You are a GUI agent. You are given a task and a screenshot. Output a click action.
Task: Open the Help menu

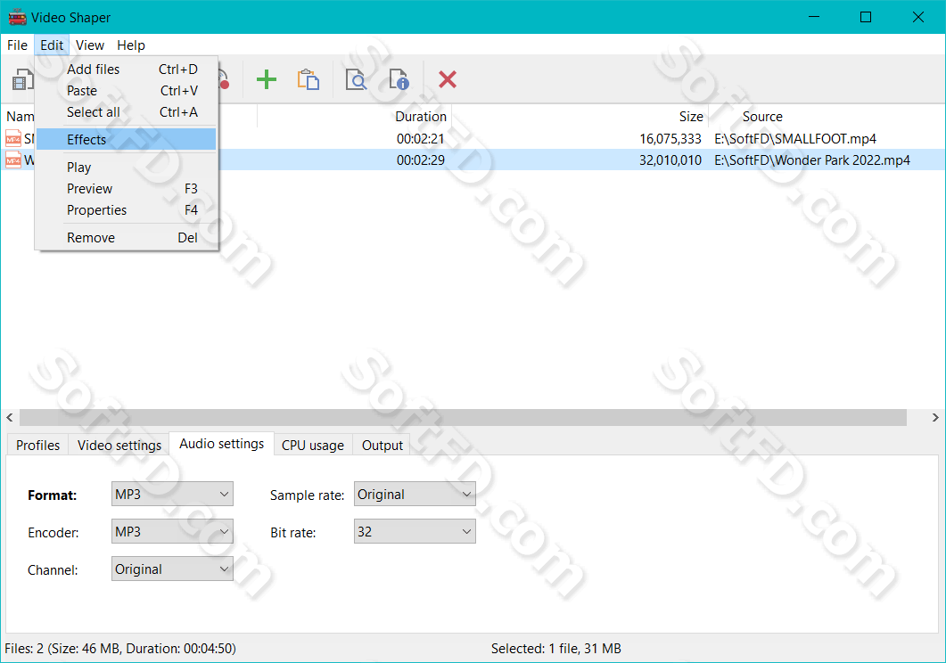(x=131, y=45)
